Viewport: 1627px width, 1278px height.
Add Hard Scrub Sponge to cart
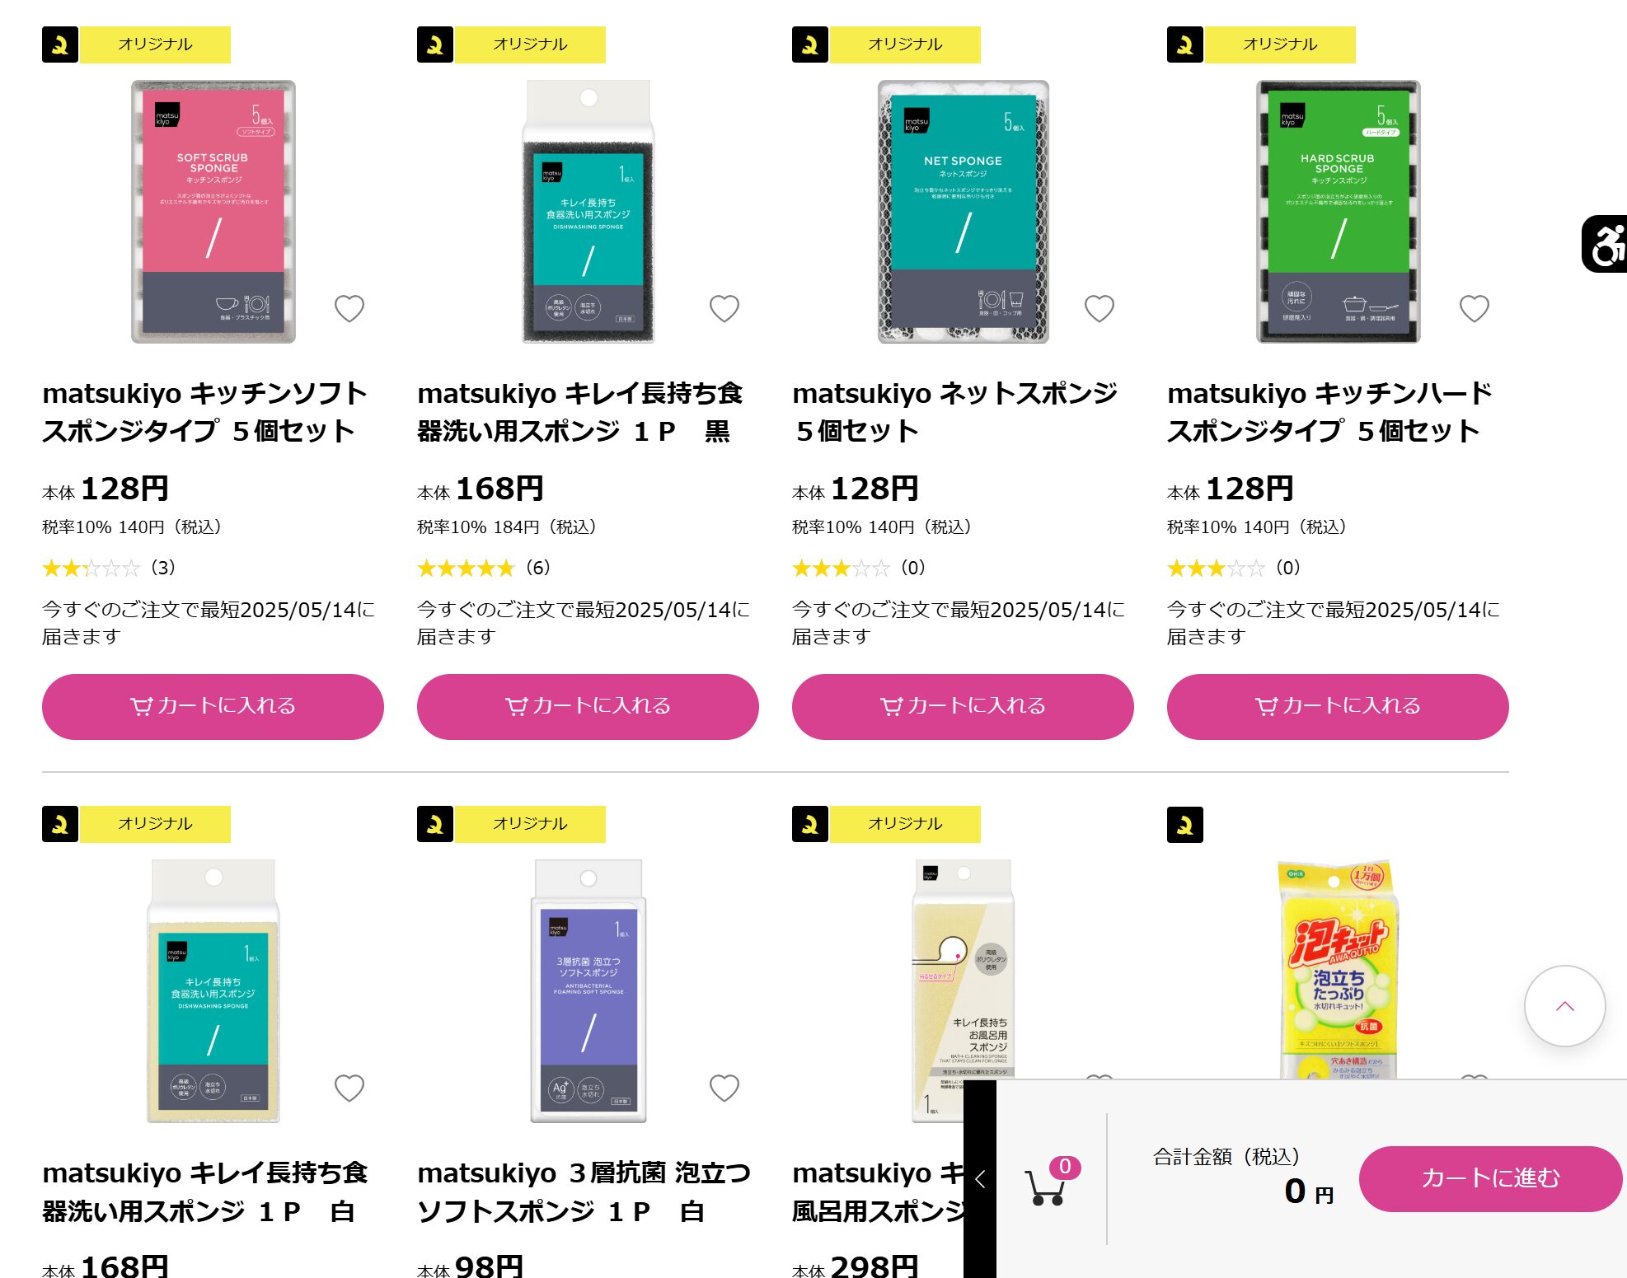pos(1338,706)
